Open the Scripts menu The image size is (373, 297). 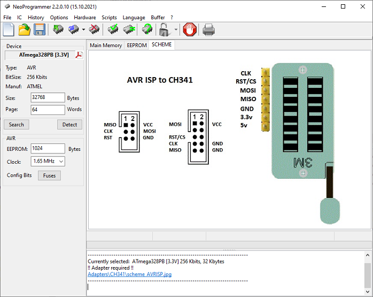[x=109, y=17]
